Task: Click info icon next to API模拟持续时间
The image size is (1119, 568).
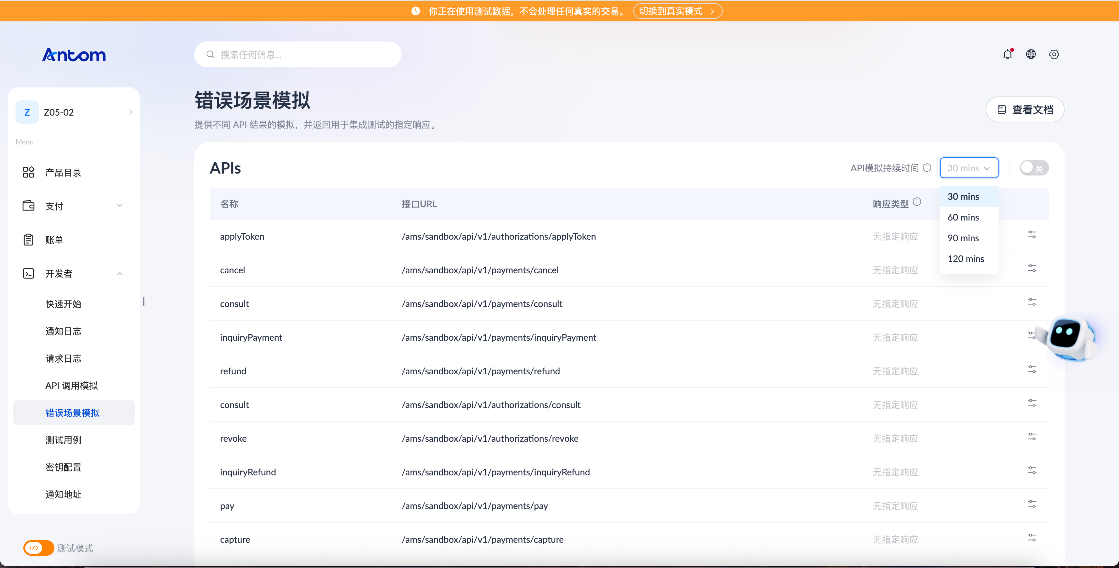Action: pyautogui.click(x=927, y=168)
